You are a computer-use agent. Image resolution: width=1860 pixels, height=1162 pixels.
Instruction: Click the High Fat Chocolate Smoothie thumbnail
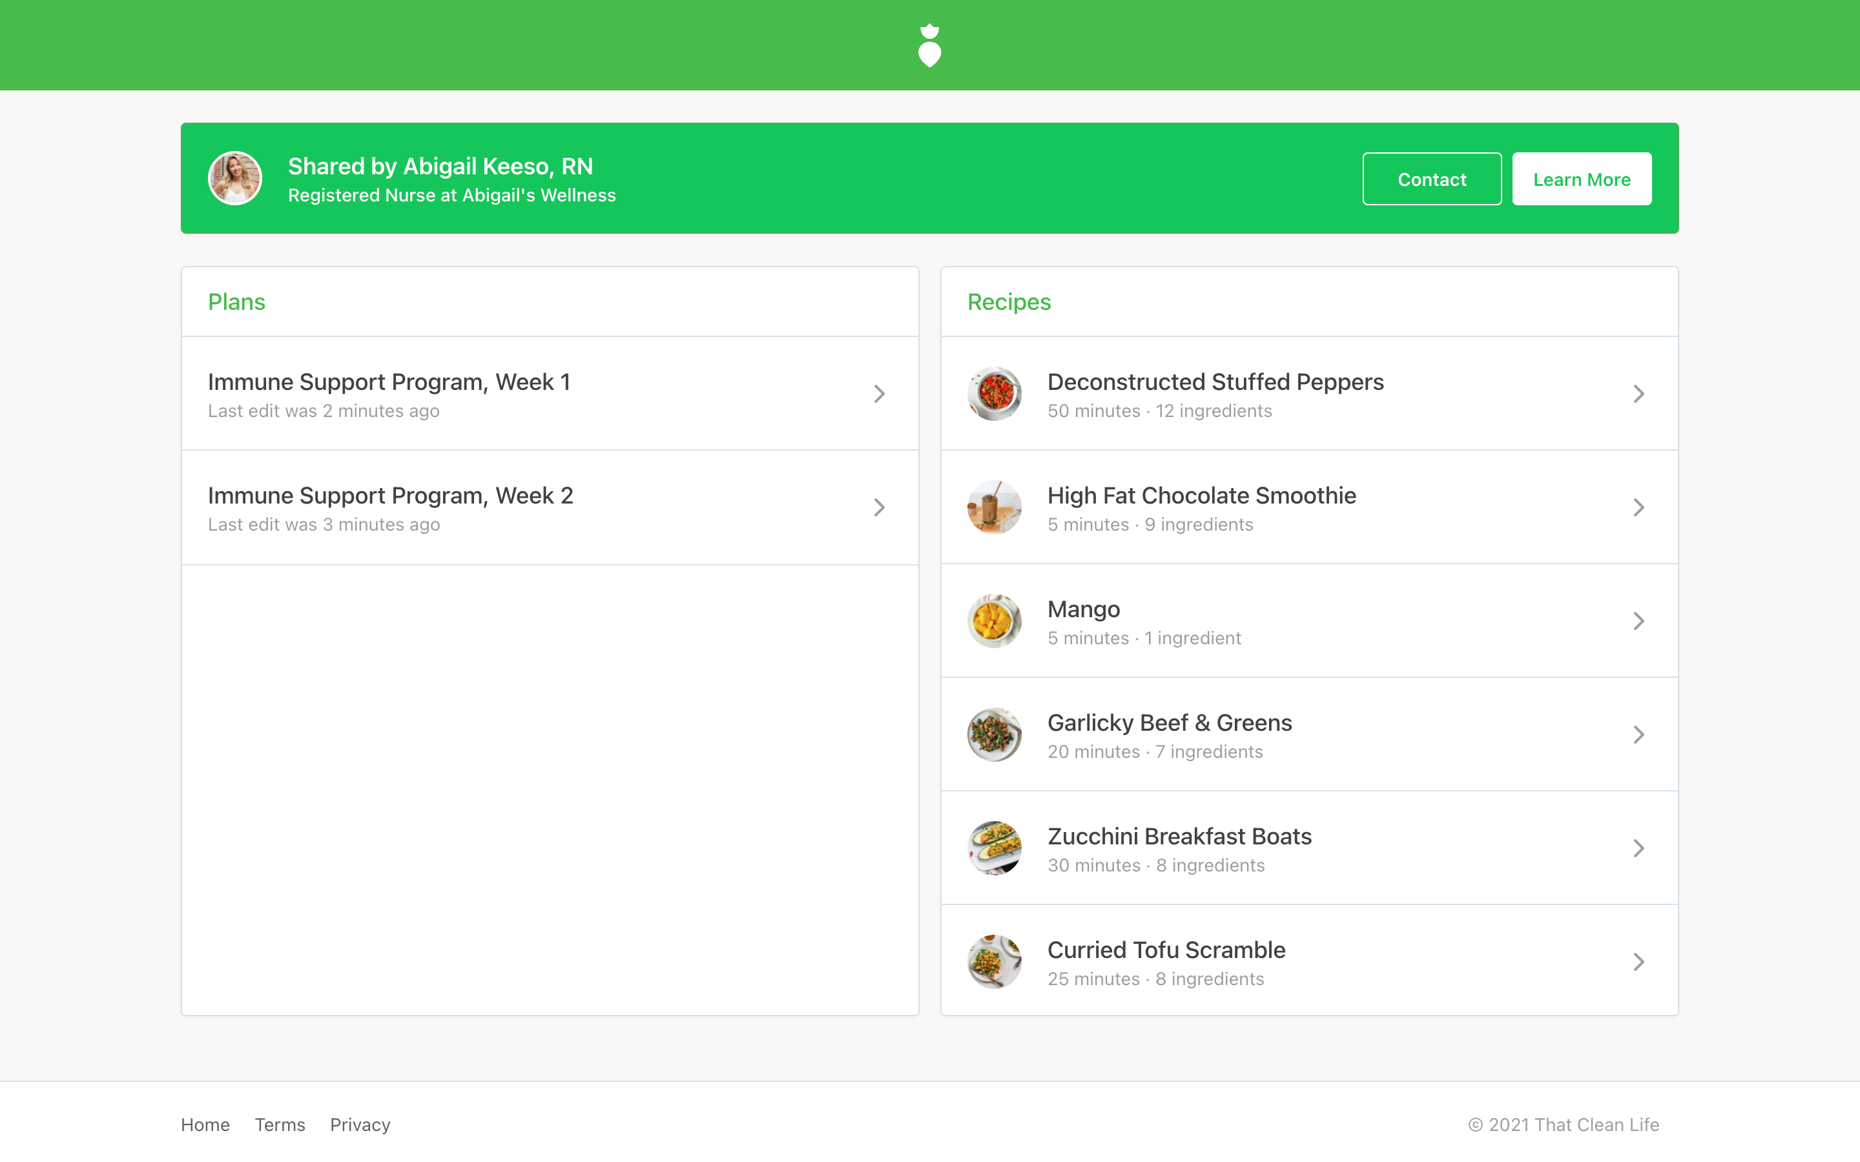tap(994, 507)
